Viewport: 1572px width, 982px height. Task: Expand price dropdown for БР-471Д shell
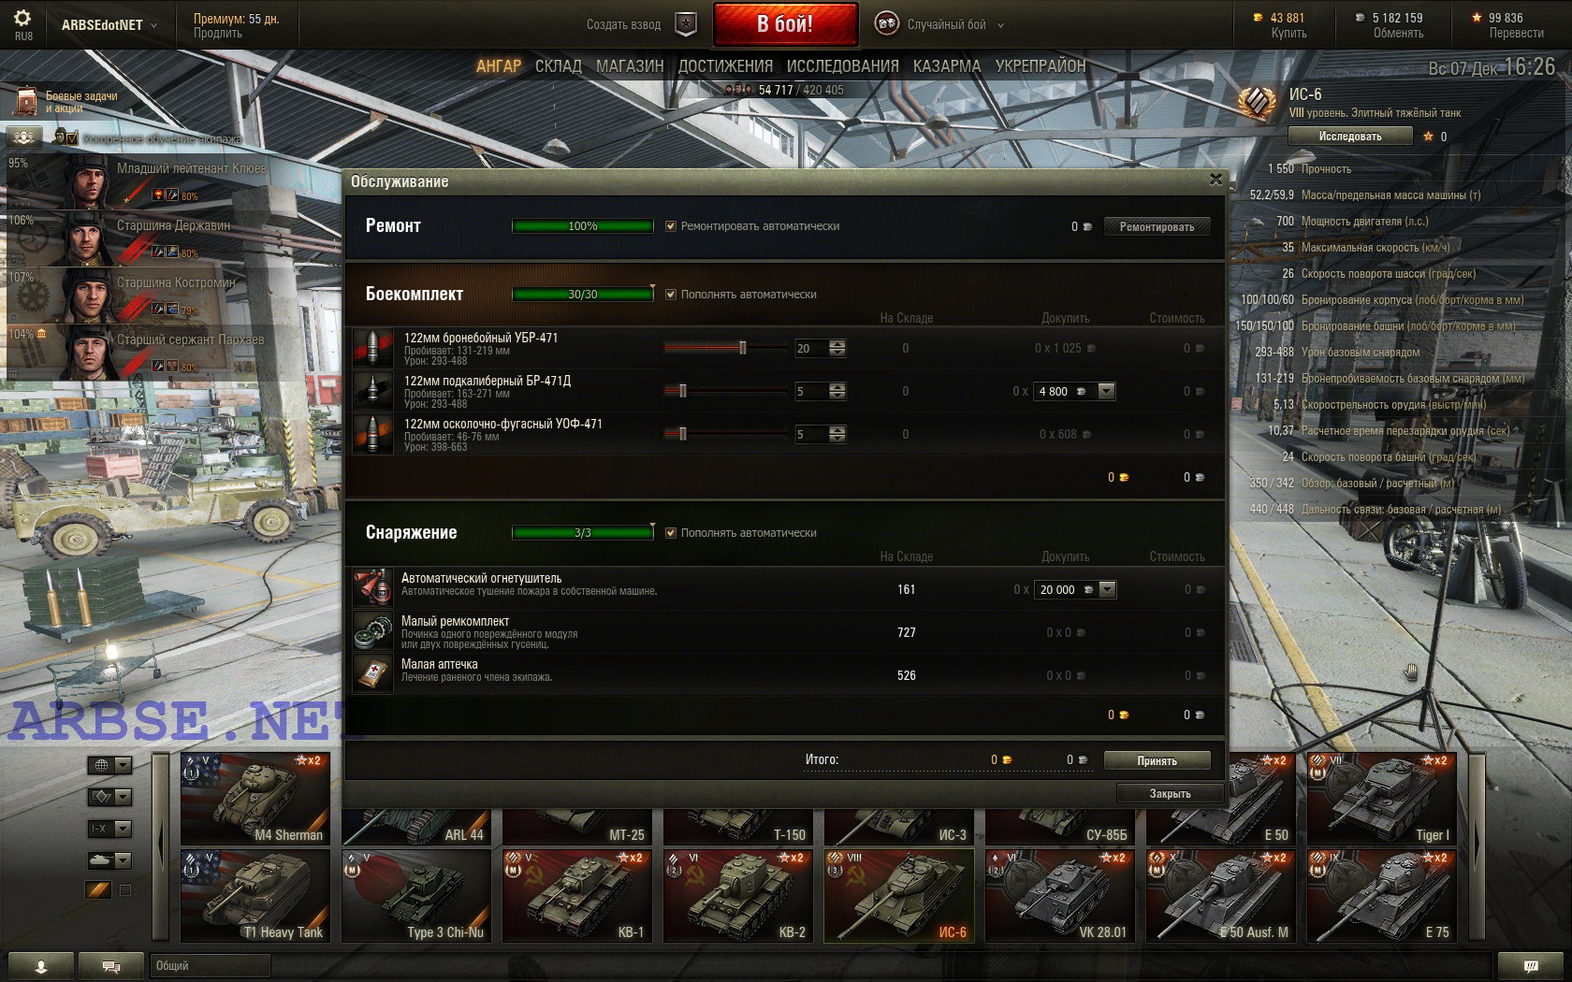[x=1106, y=391]
